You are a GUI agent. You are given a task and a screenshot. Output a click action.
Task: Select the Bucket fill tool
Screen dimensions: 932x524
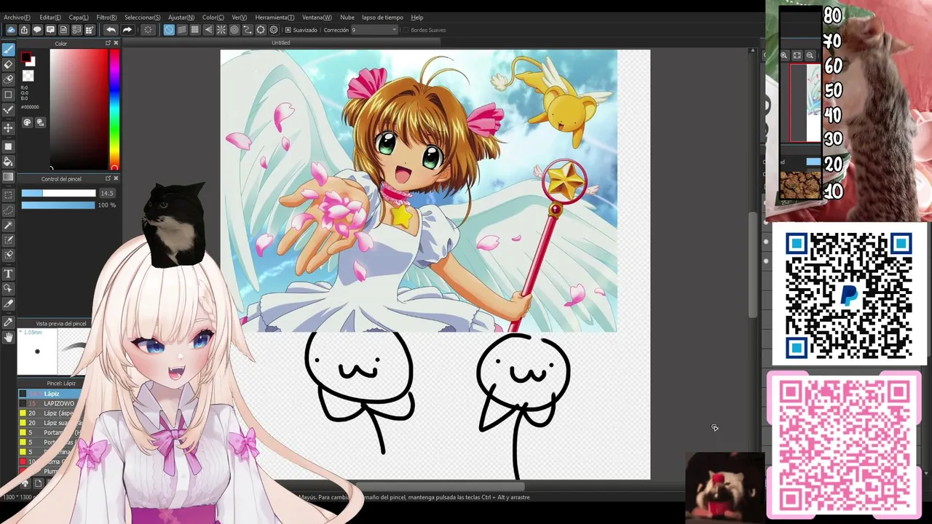(x=9, y=162)
